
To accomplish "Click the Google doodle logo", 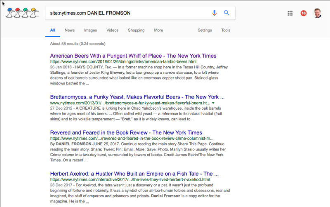I will point(22,13).
